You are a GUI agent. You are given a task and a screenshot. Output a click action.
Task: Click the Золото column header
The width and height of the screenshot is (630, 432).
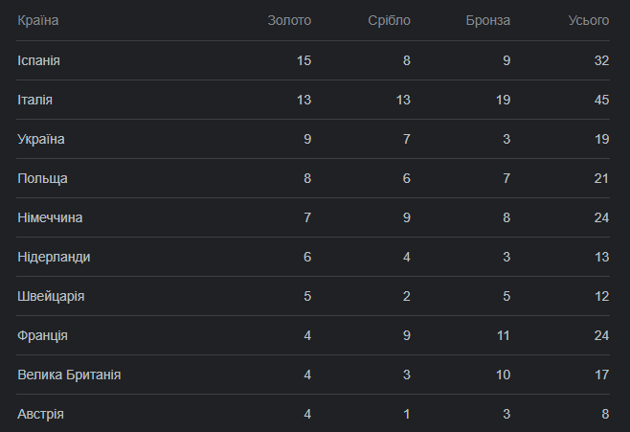coord(289,20)
